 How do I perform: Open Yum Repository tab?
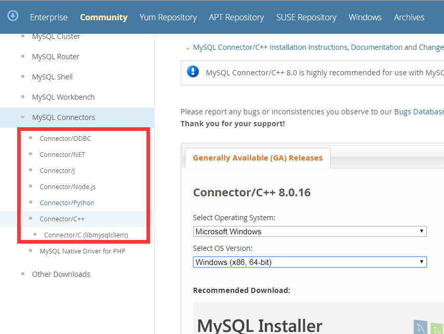click(x=168, y=17)
